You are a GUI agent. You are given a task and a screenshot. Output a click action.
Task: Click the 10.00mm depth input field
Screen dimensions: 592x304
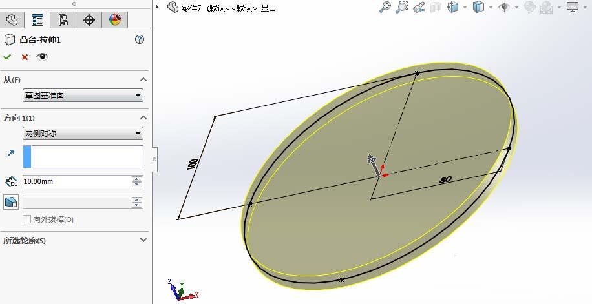pos(77,182)
